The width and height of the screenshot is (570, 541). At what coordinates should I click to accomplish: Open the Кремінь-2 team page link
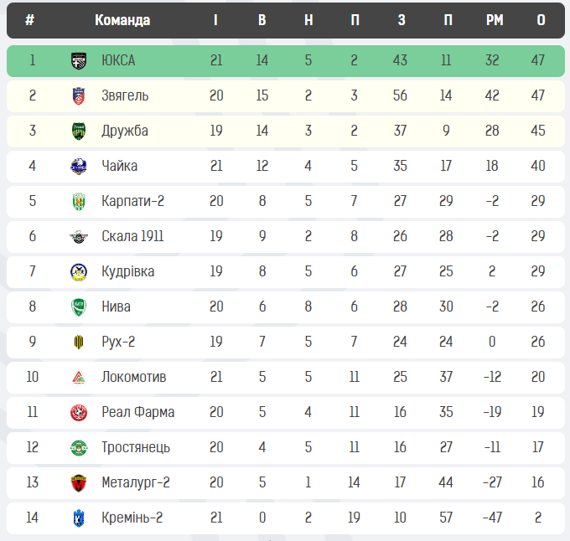pos(132,518)
